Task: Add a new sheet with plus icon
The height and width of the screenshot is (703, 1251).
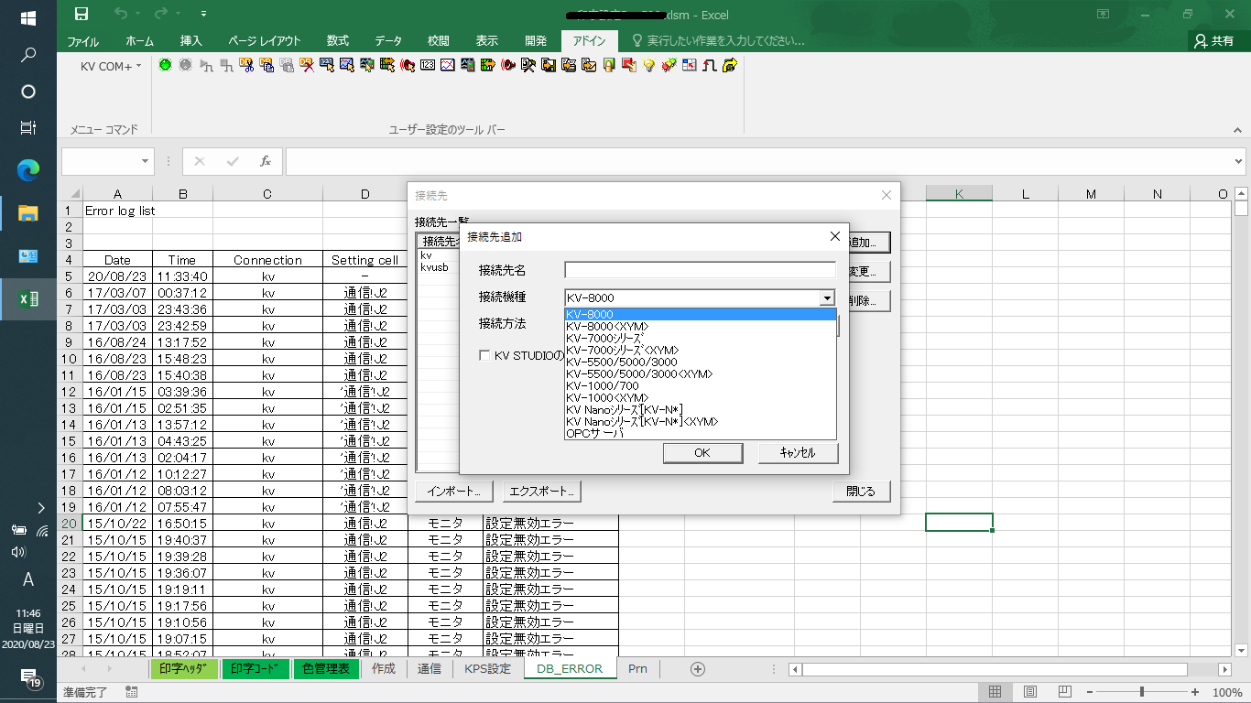Action: tap(698, 669)
